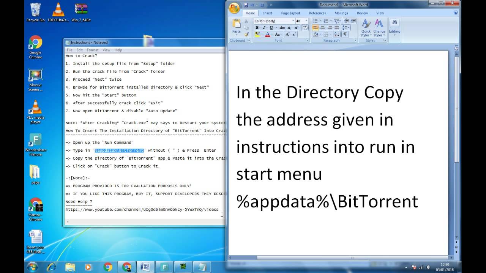Apply paragraph shading paint bucket
This screenshot has height=273, width=486.
pos(316,34)
